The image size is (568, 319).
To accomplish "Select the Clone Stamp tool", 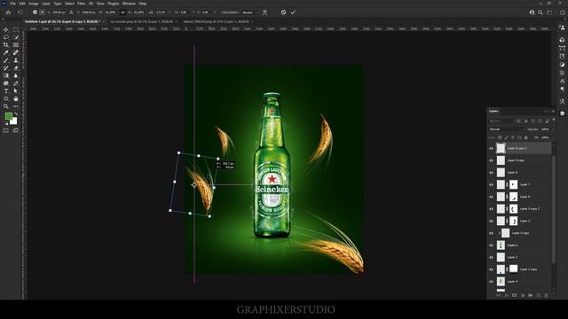I will click(16, 60).
